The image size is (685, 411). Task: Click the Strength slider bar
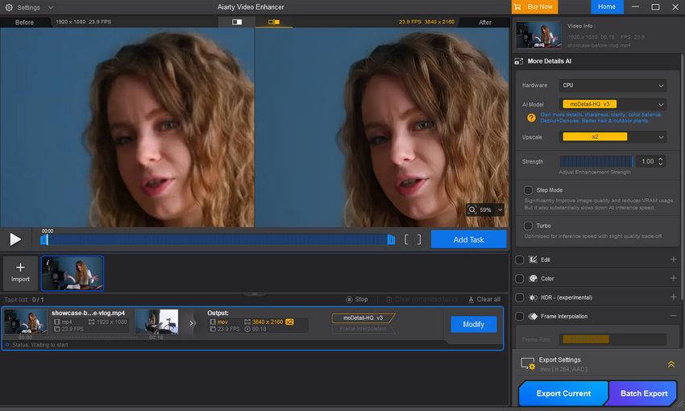[x=596, y=162]
